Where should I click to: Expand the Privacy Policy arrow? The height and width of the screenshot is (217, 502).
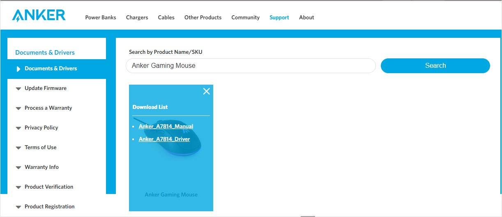tap(18, 128)
